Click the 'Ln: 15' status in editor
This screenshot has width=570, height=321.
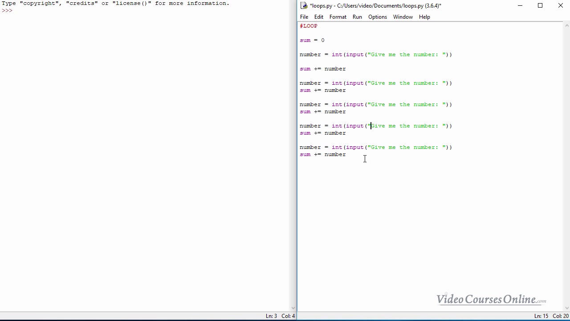tap(541, 316)
